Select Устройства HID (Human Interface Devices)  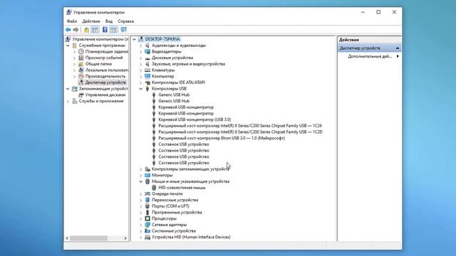[x=191, y=237]
